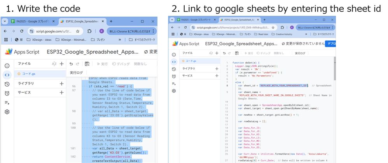Viewport: 388px width, 163px height.
Task: Select Editor icon in 'Link to google sheets' window
Action: (x=174, y=62)
